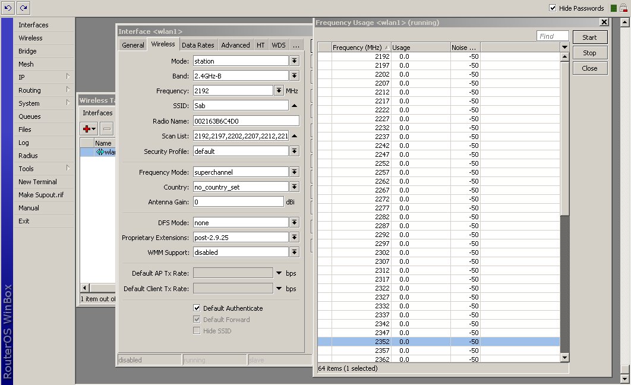Click the wlan interface icon in list
Viewport: 631px width, 385px height.
(100, 152)
